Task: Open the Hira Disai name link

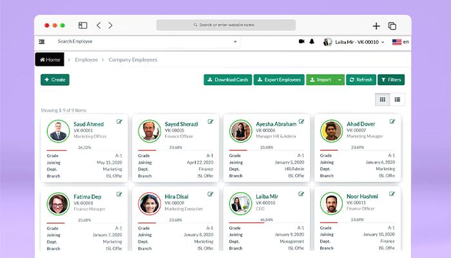Action: tap(177, 196)
